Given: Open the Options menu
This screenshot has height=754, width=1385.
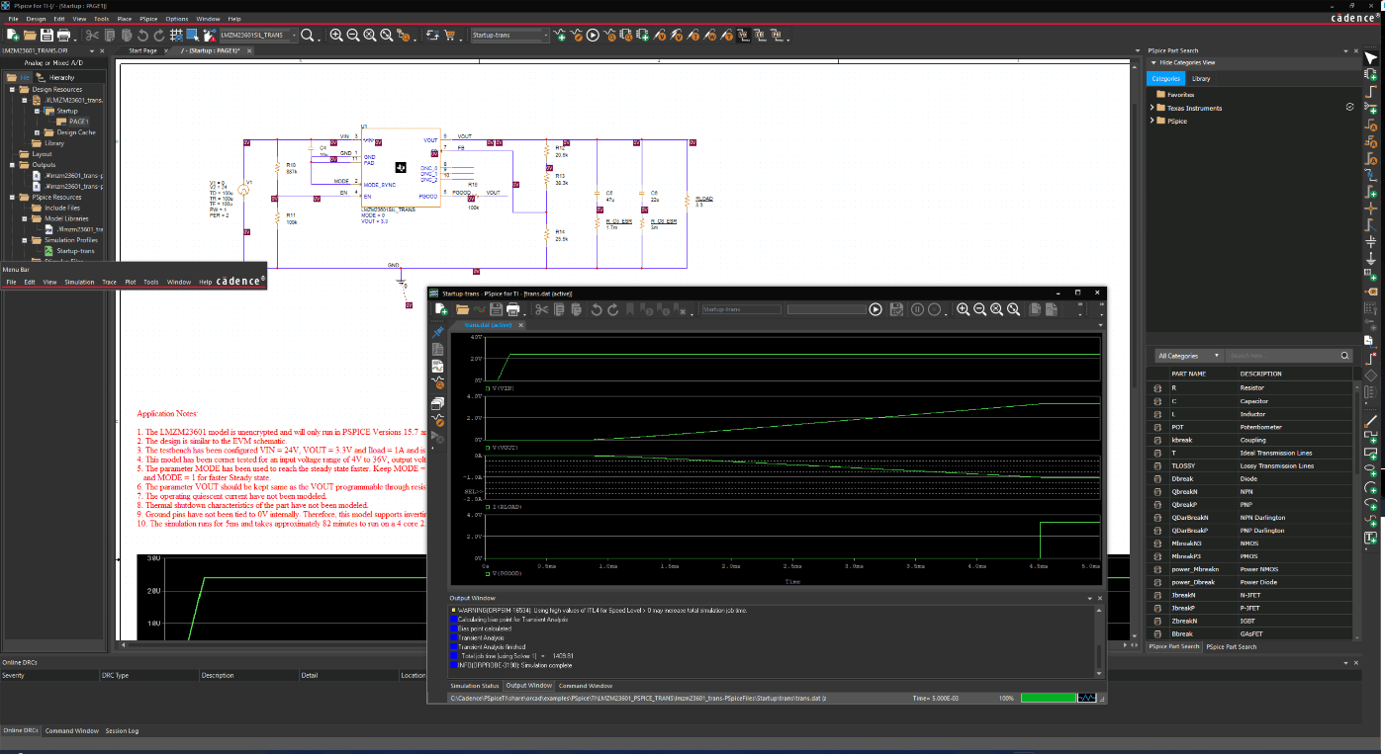Looking at the screenshot, I should [x=177, y=19].
